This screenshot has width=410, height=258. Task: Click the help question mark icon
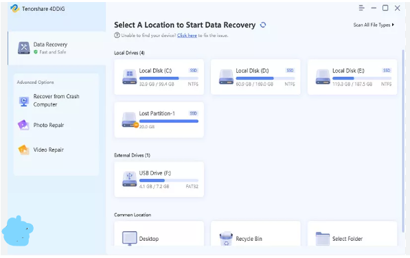117,35
